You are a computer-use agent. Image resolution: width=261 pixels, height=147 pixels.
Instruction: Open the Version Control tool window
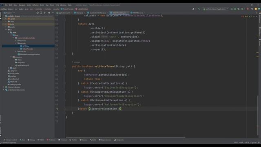tap(10, 140)
